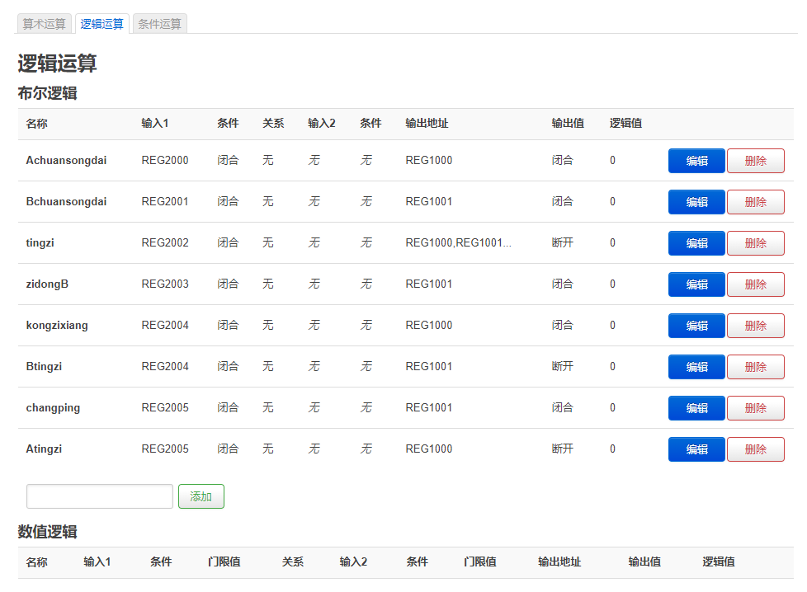The height and width of the screenshot is (592, 807).
Task: Click the 数值逻辑 section heading
Action: click(x=47, y=532)
